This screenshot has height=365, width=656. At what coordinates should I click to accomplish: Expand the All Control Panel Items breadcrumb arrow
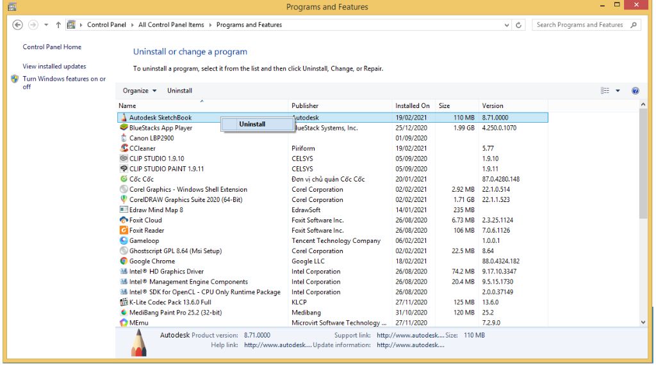pyautogui.click(x=210, y=25)
